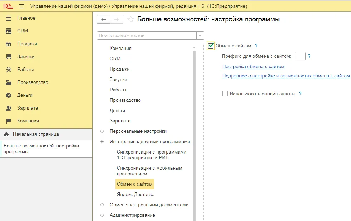Click the Производство factory icon
Screen dimensions: 351x221
click(9, 82)
